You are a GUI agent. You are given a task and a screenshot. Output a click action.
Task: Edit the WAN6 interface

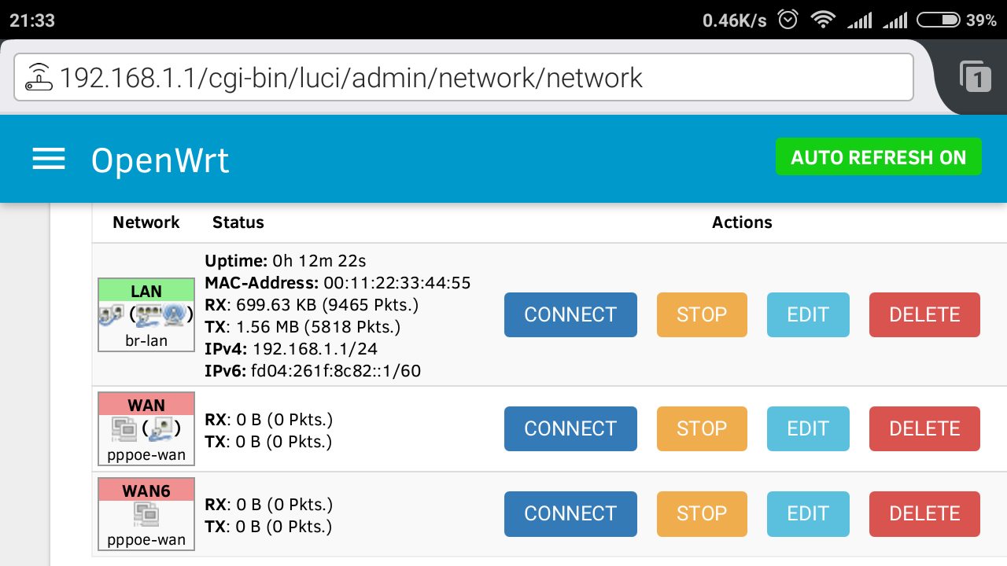(808, 513)
